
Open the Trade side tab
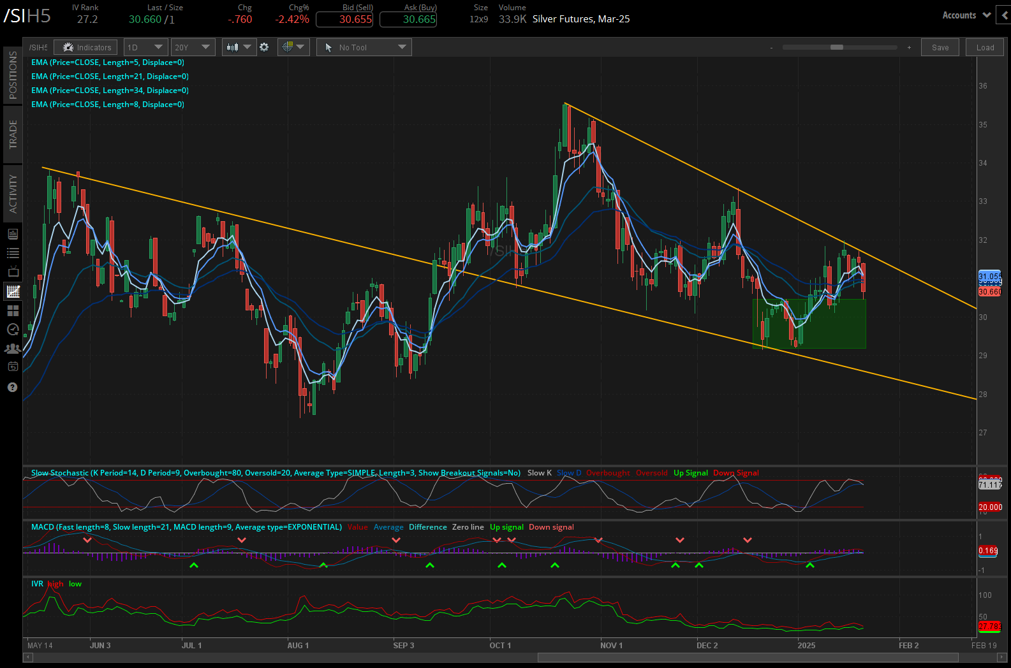[13, 134]
